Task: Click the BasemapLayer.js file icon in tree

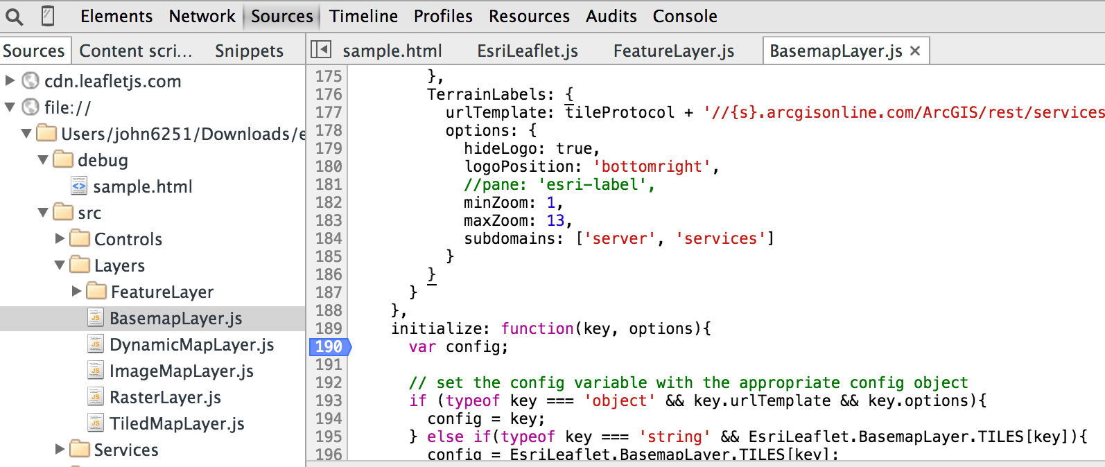Action: point(96,317)
